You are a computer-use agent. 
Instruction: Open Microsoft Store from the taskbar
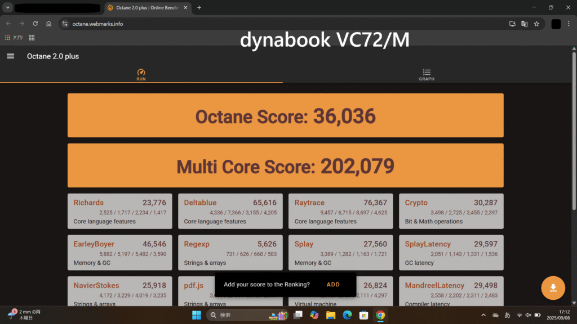(x=363, y=315)
